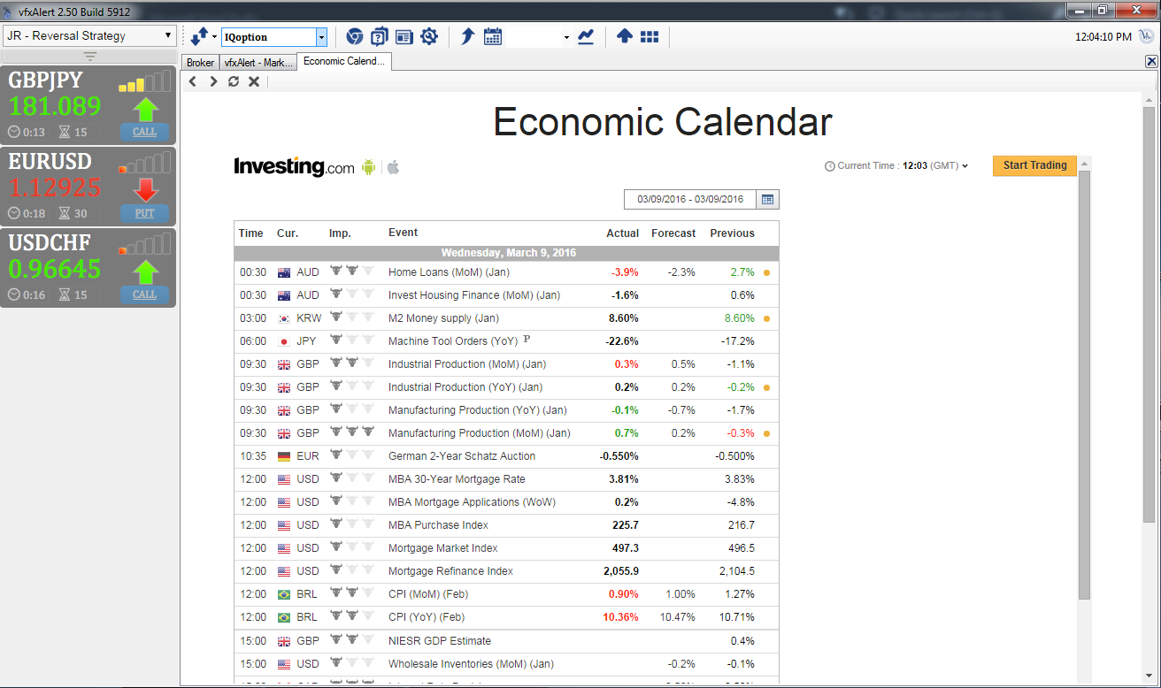
Task: Click CALL button on GBPJPY signal
Action: 144,132
